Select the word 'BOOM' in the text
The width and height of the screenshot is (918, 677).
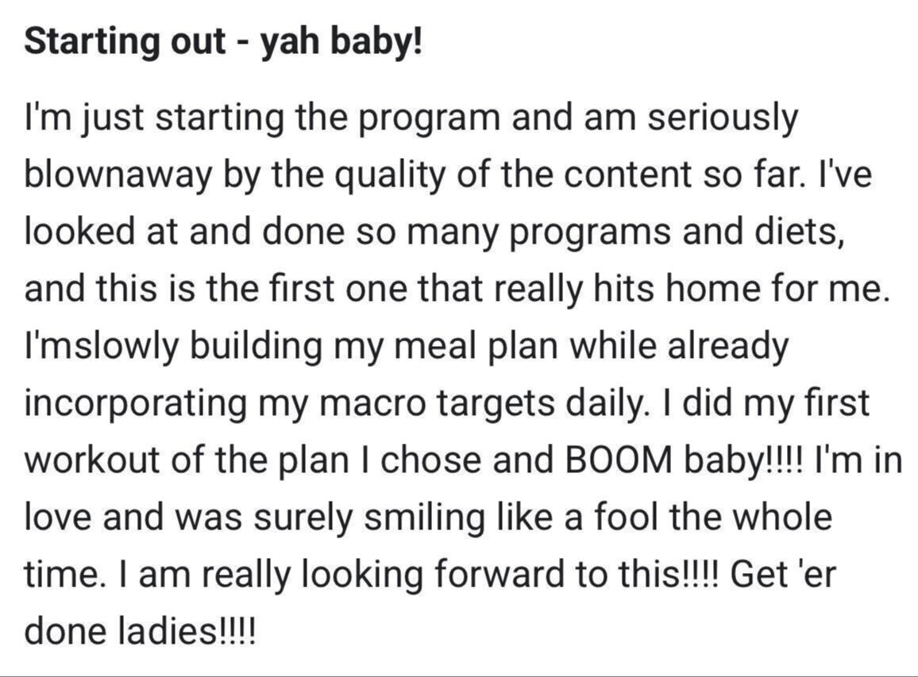pos(616,460)
